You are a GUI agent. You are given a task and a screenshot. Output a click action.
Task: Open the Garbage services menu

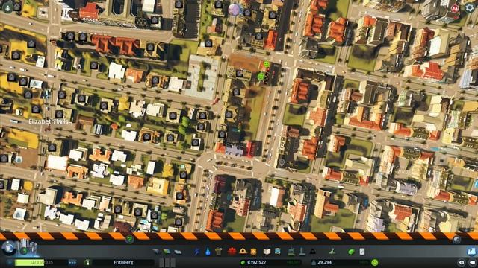pos(219,252)
